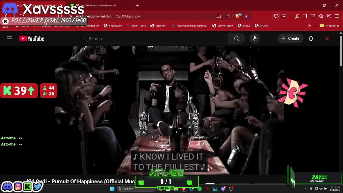Open the tab search icon in toolbar

pos(284,16)
